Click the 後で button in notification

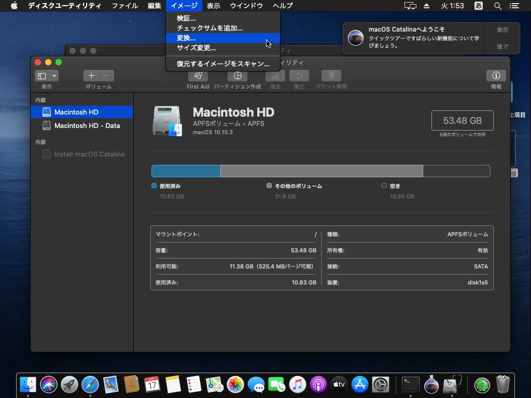[502, 46]
